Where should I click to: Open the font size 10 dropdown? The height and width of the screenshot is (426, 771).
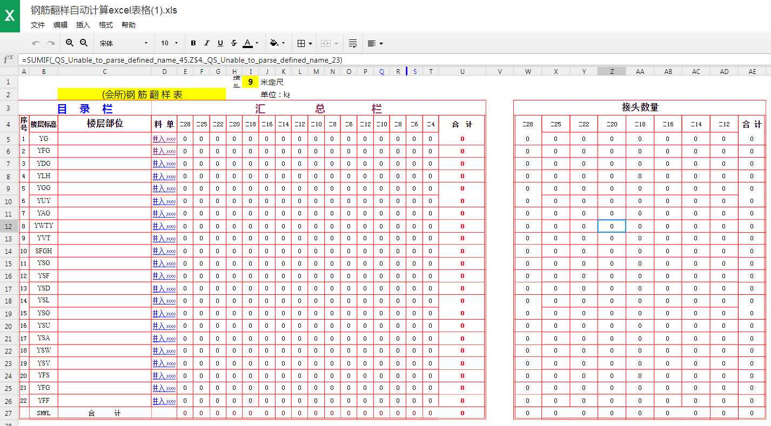tap(170, 43)
